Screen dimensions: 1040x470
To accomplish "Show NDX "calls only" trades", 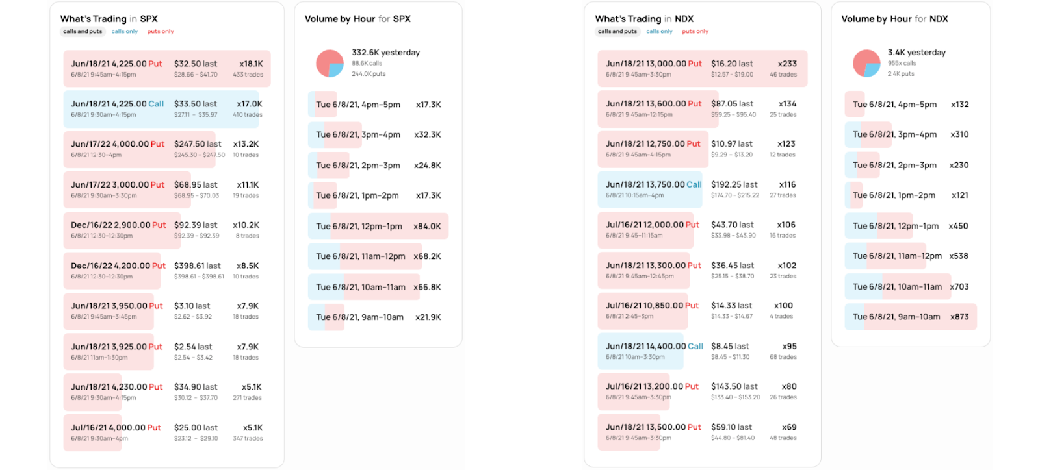I will point(659,31).
